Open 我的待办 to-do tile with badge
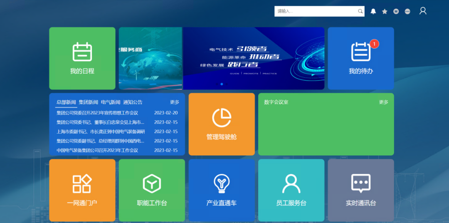 click(360, 58)
